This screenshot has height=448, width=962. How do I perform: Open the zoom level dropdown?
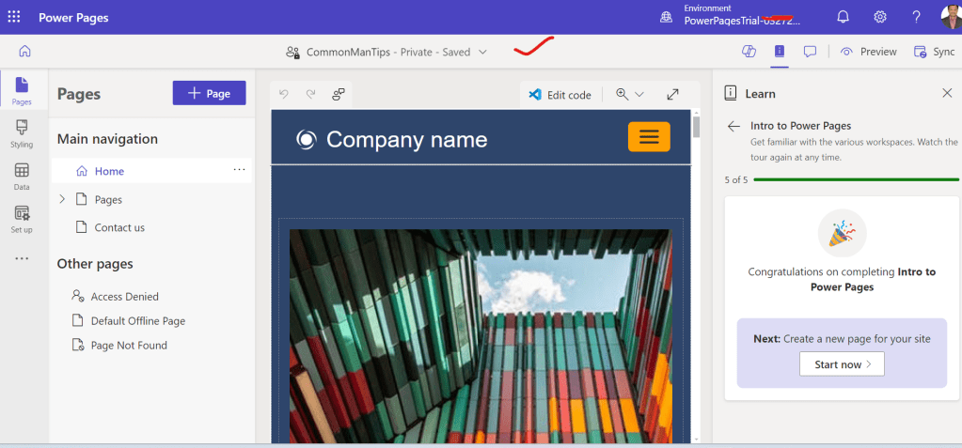click(x=630, y=94)
